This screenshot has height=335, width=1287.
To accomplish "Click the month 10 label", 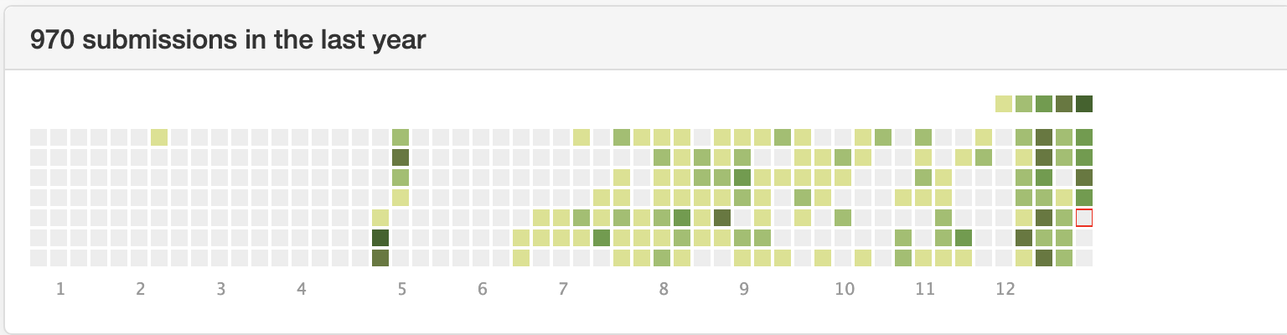I will (x=845, y=290).
